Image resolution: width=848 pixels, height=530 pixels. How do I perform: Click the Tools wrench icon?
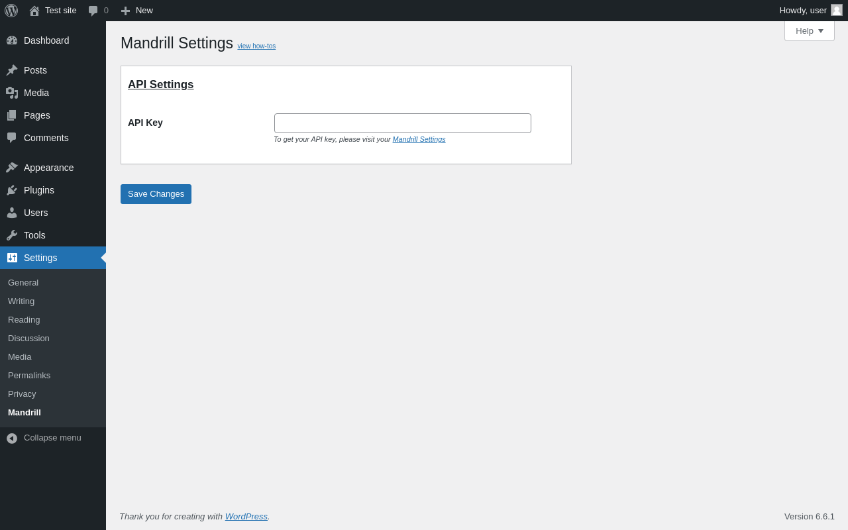pos(12,235)
